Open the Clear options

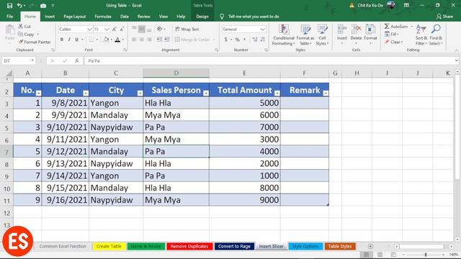393,42
